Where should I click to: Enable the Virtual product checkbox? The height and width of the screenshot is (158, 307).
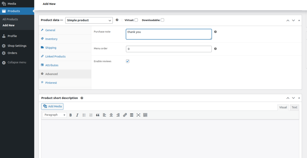(136, 20)
